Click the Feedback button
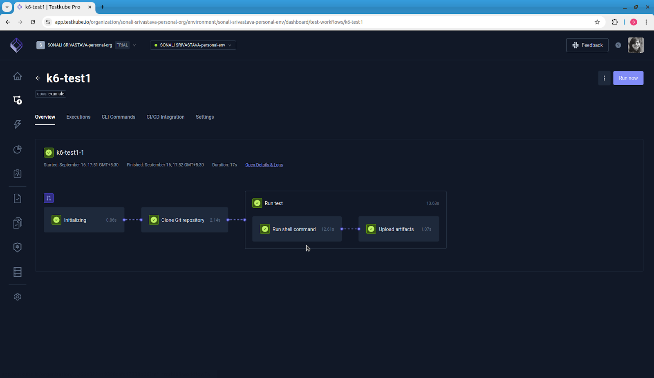Viewport: 654px width, 378px height. point(587,45)
